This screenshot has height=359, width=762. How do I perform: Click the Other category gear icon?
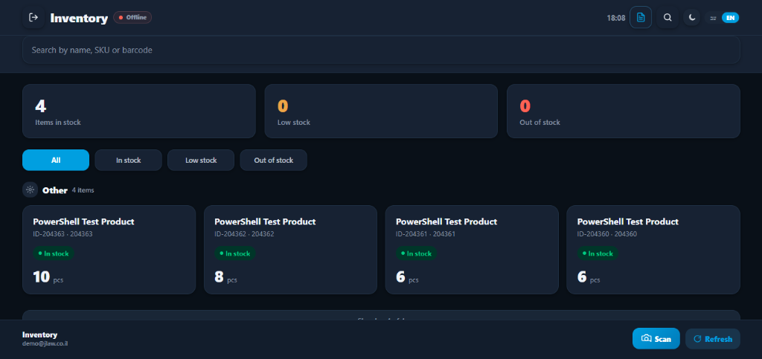coord(30,190)
